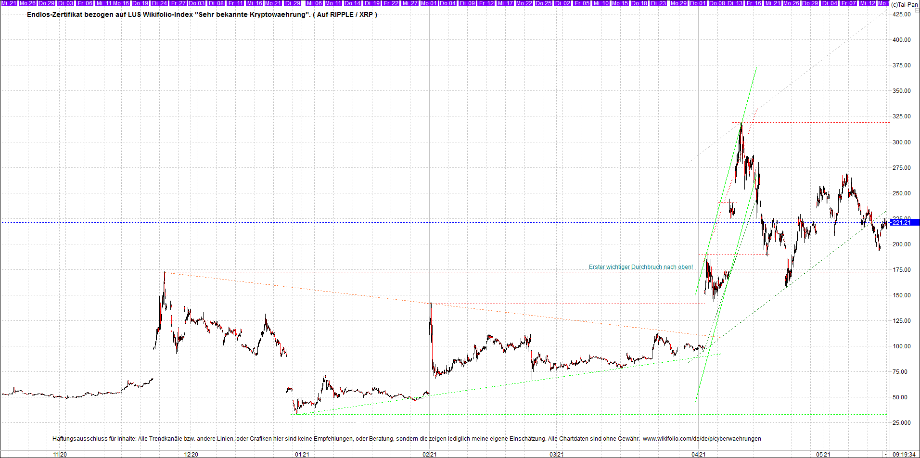Select the 02|21 month label
The image size is (920, 458).
tap(430, 454)
